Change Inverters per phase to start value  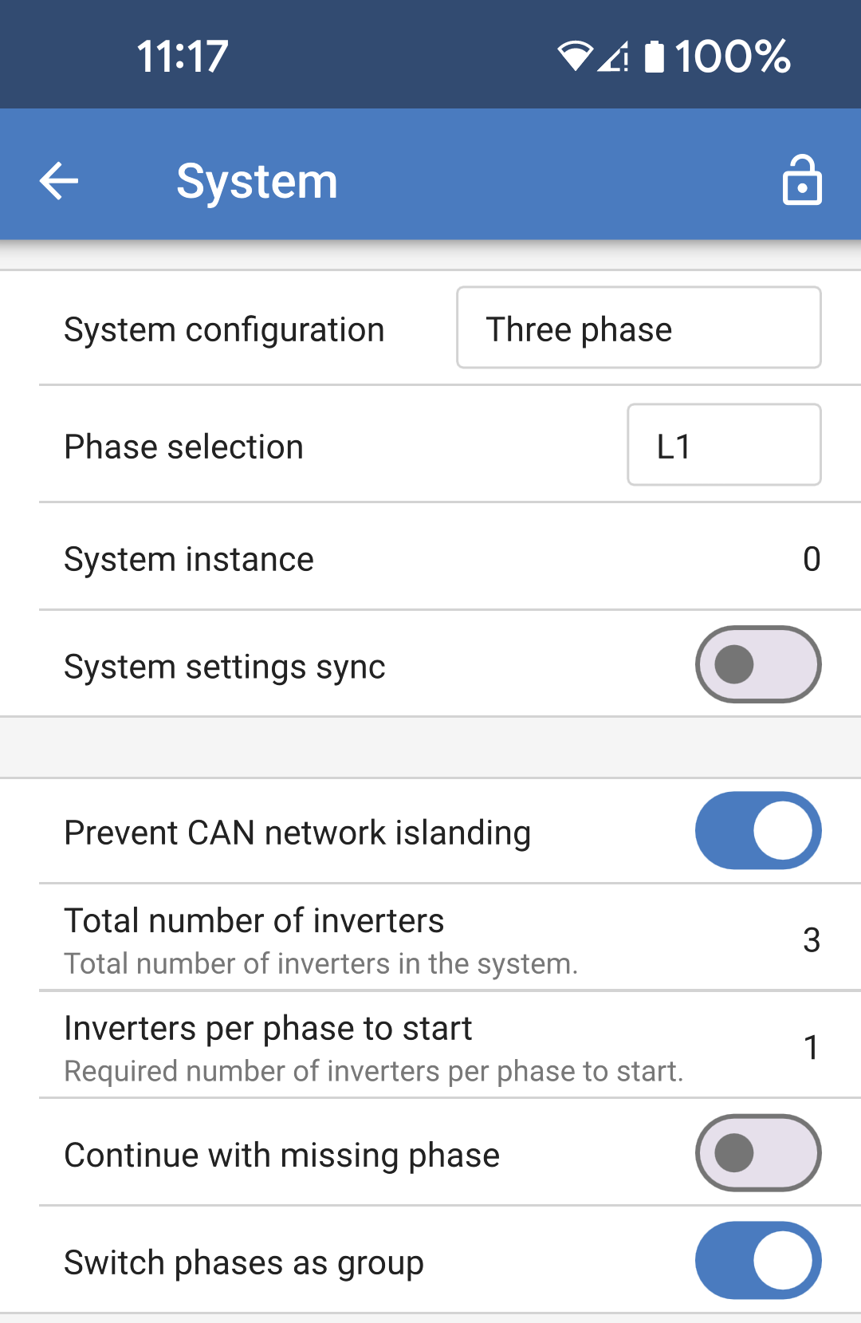811,1047
